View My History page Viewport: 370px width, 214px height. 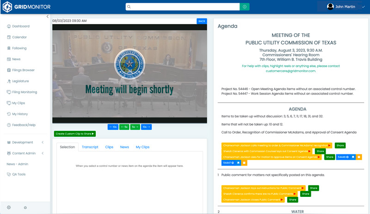click(x=17, y=114)
